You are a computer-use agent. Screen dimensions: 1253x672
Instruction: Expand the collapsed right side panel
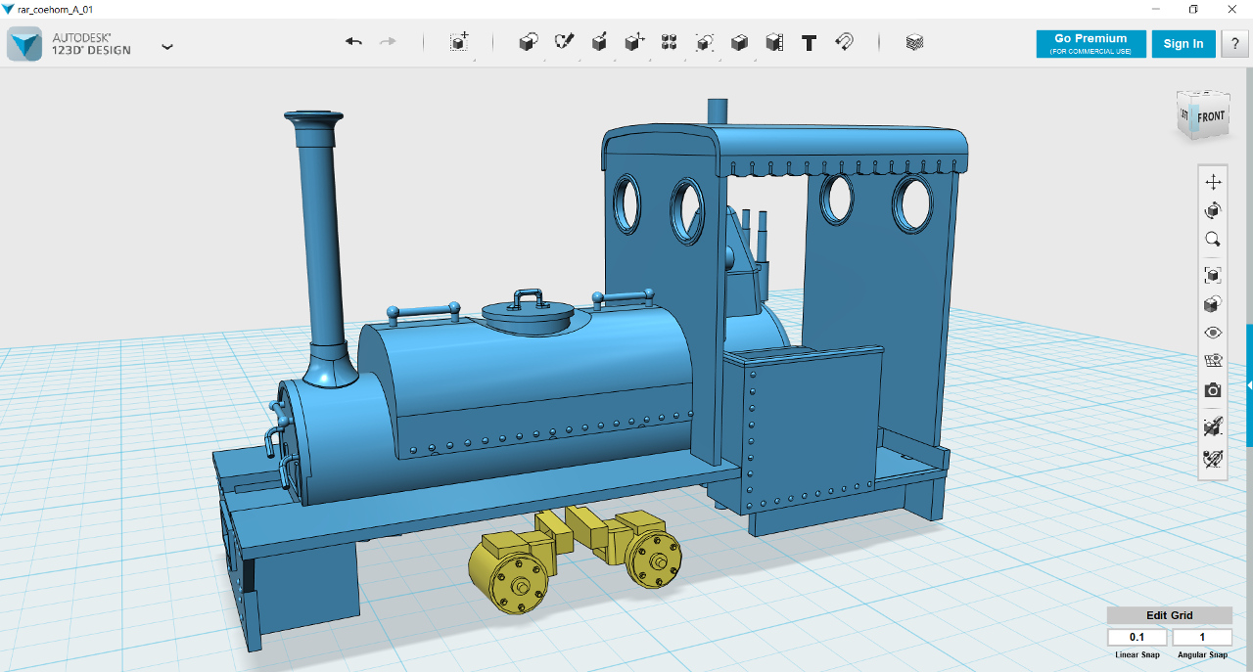click(x=1249, y=386)
